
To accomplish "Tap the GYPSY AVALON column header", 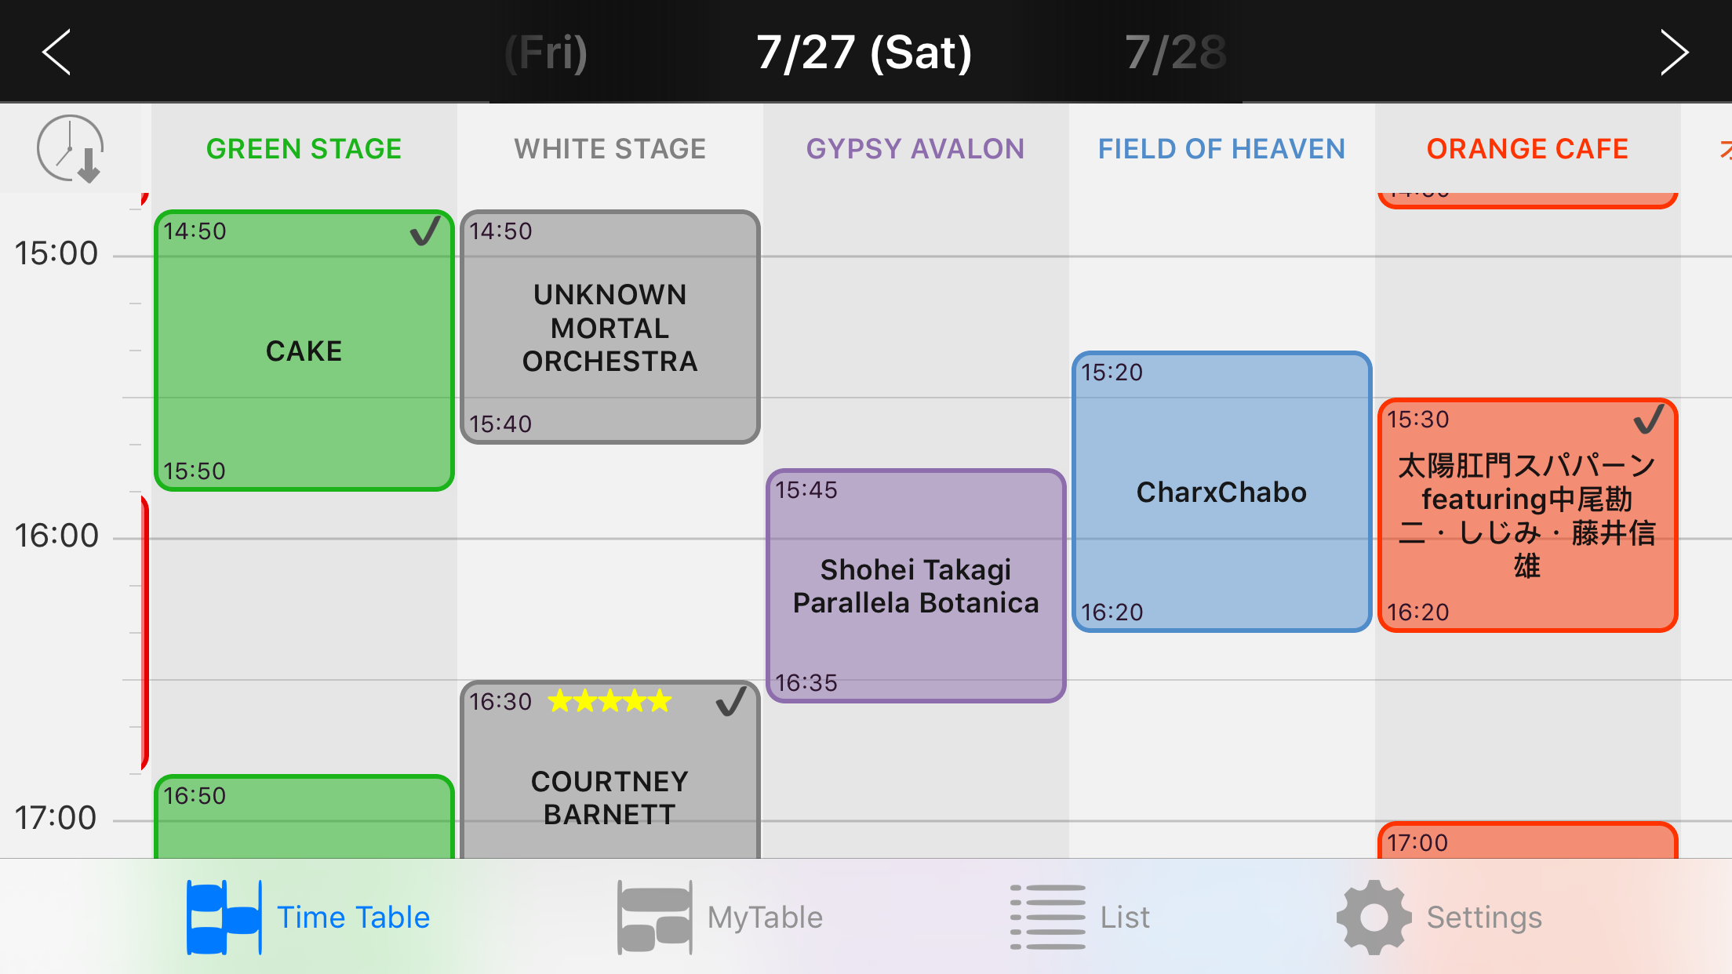I will coord(915,149).
